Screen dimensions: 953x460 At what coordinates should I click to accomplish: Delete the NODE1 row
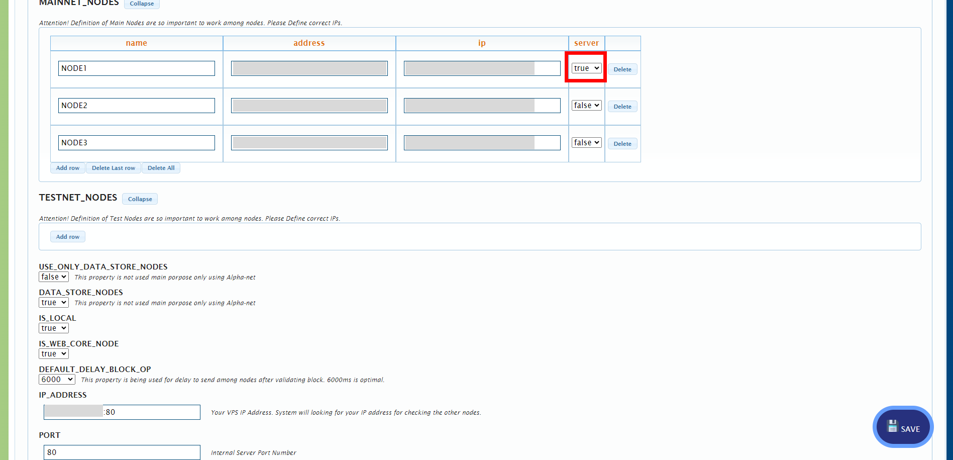pos(622,69)
